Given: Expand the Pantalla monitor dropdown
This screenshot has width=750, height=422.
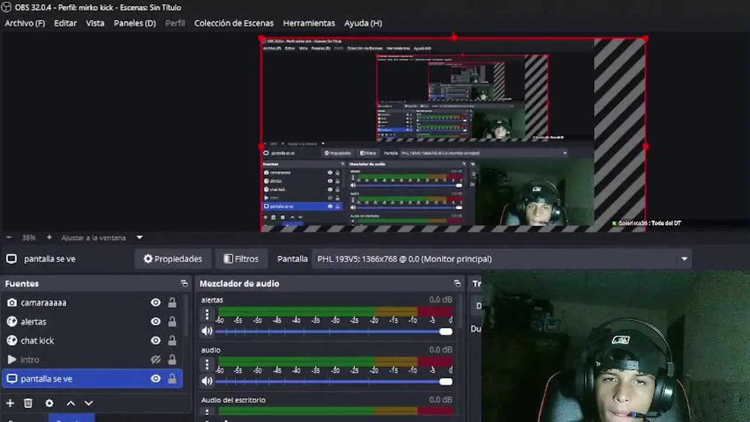Looking at the screenshot, I should pyautogui.click(x=502, y=258).
